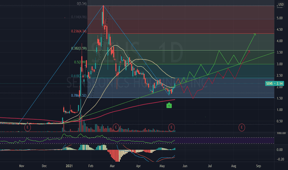288x170 pixels.
Task: Click the May label on time axis
Action: pos(162,166)
